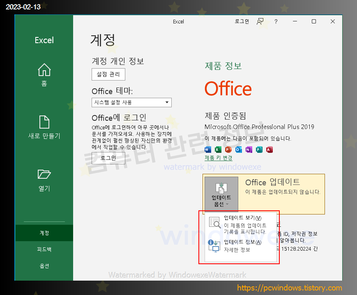The image size is (357, 295).
Task: Select 업데이트 보기(V) menu entry
Action: 241,224
